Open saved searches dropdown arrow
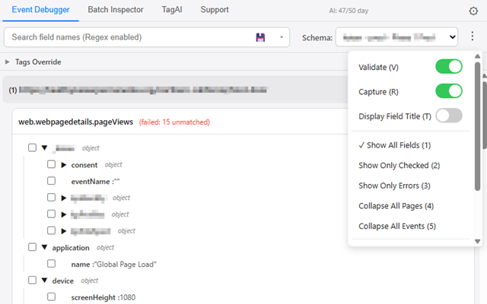Image resolution: width=487 pixels, height=304 pixels. coord(282,37)
